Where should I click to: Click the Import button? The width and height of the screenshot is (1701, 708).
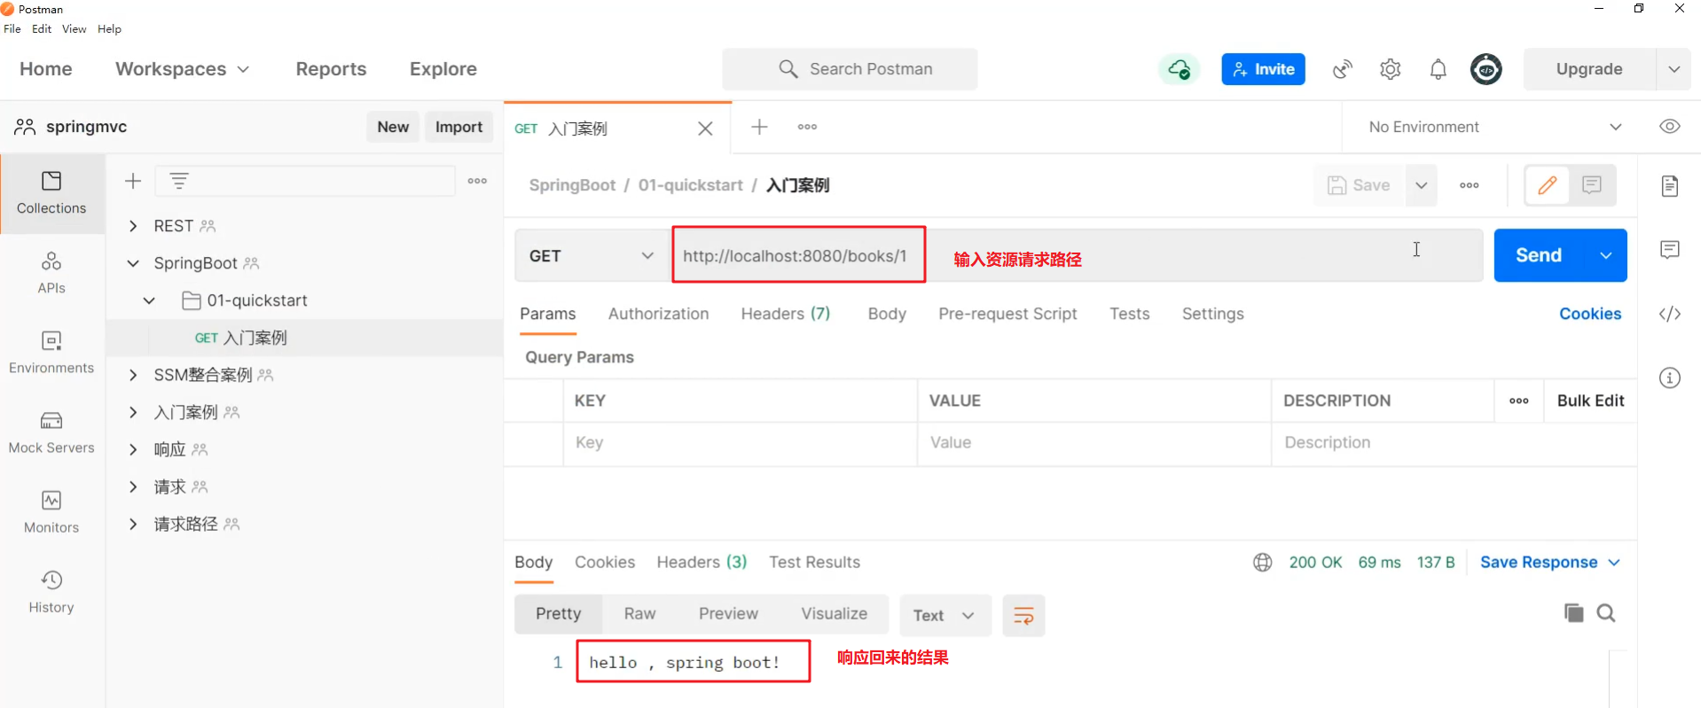pyautogui.click(x=459, y=127)
